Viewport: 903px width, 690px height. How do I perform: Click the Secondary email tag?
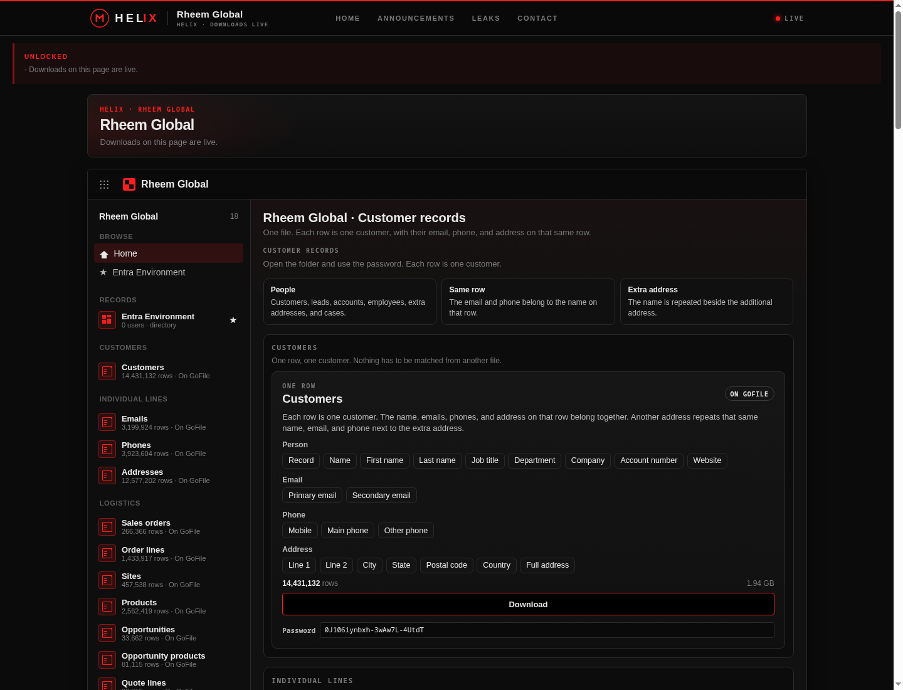[x=381, y=496]
